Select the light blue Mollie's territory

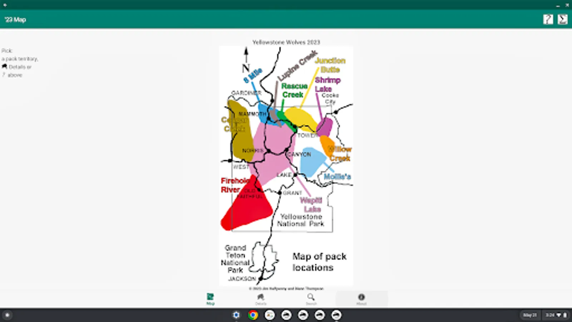[x=312, y=161]
